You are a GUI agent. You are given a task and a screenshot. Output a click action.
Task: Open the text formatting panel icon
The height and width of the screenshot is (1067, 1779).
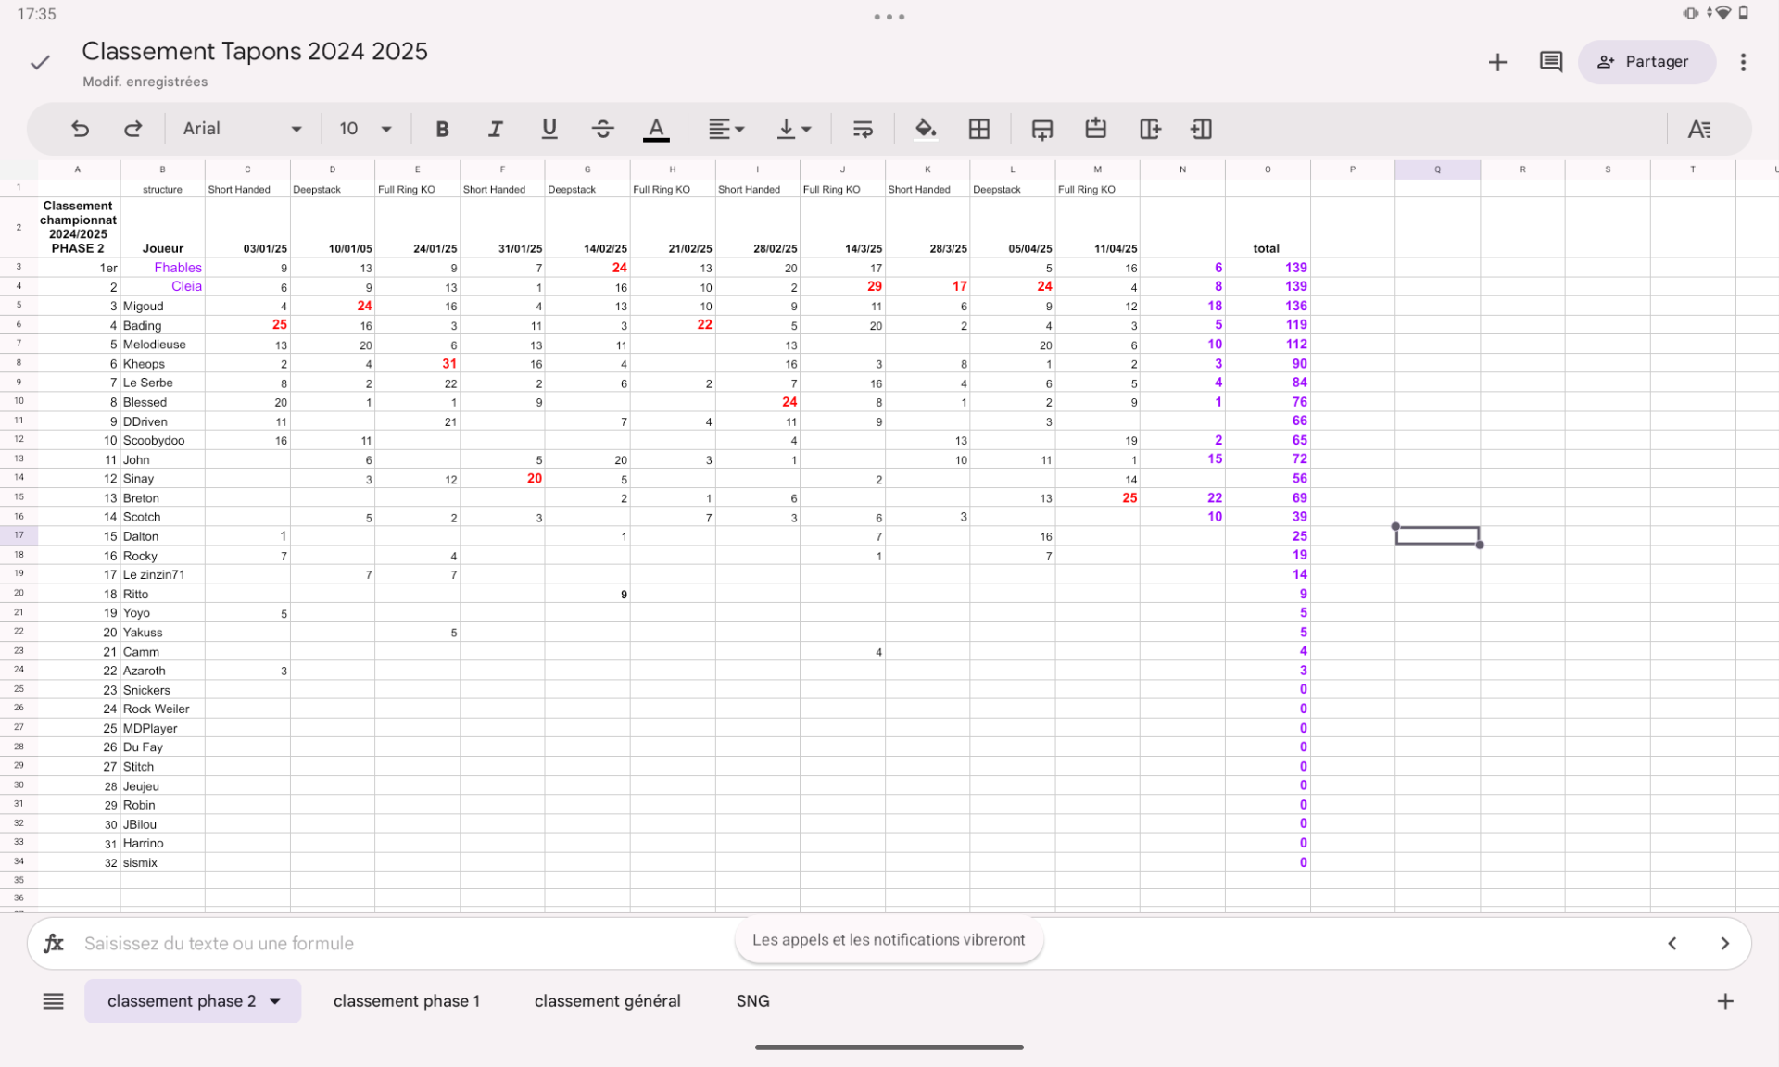pos(1698,129)
